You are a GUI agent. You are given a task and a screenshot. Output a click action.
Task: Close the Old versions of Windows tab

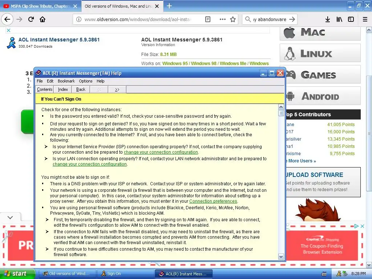point(157,6)
